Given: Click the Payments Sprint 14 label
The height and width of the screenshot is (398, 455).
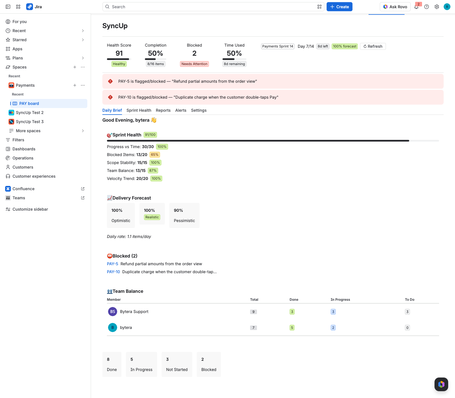Looking at the screenshot, I should pyautogui.click(x=278, y=46).
